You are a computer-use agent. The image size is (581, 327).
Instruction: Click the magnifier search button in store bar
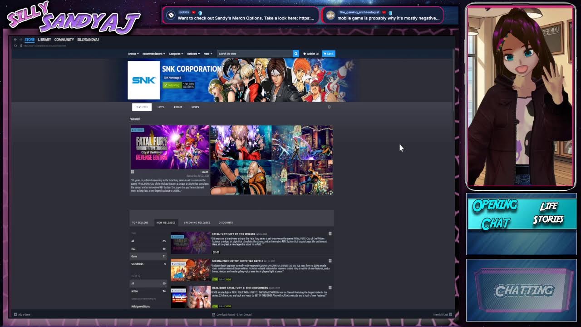(x=296, y=54)
